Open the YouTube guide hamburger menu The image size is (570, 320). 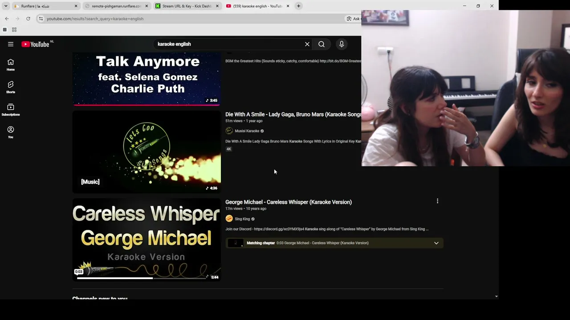pos(11,44)
